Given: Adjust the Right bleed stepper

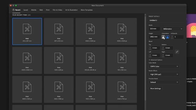Looking at the screenshot, I should pos(163,55).
